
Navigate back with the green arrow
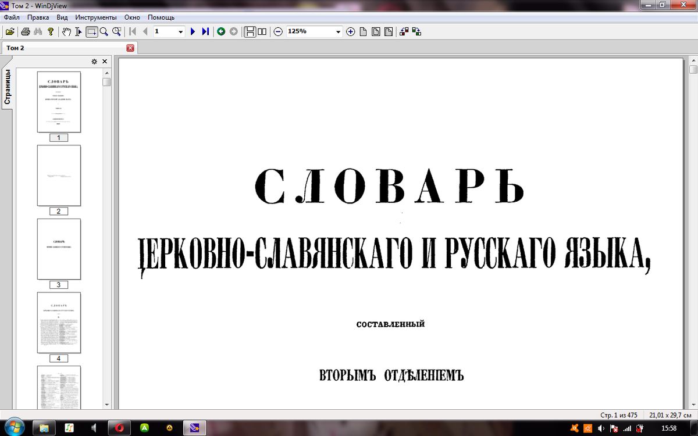pos(220,31)
